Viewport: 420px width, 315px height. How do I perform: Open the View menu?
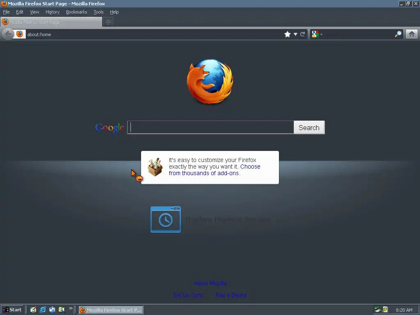pos(34,12)
